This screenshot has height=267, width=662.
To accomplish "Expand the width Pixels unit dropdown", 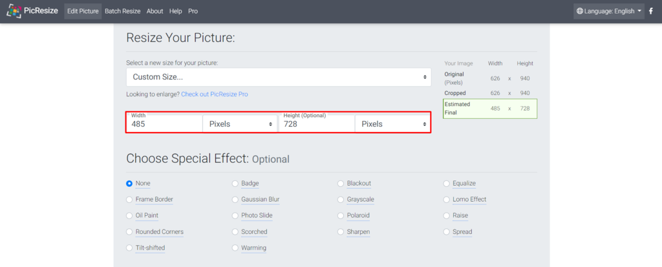I will tap(240, 123).
